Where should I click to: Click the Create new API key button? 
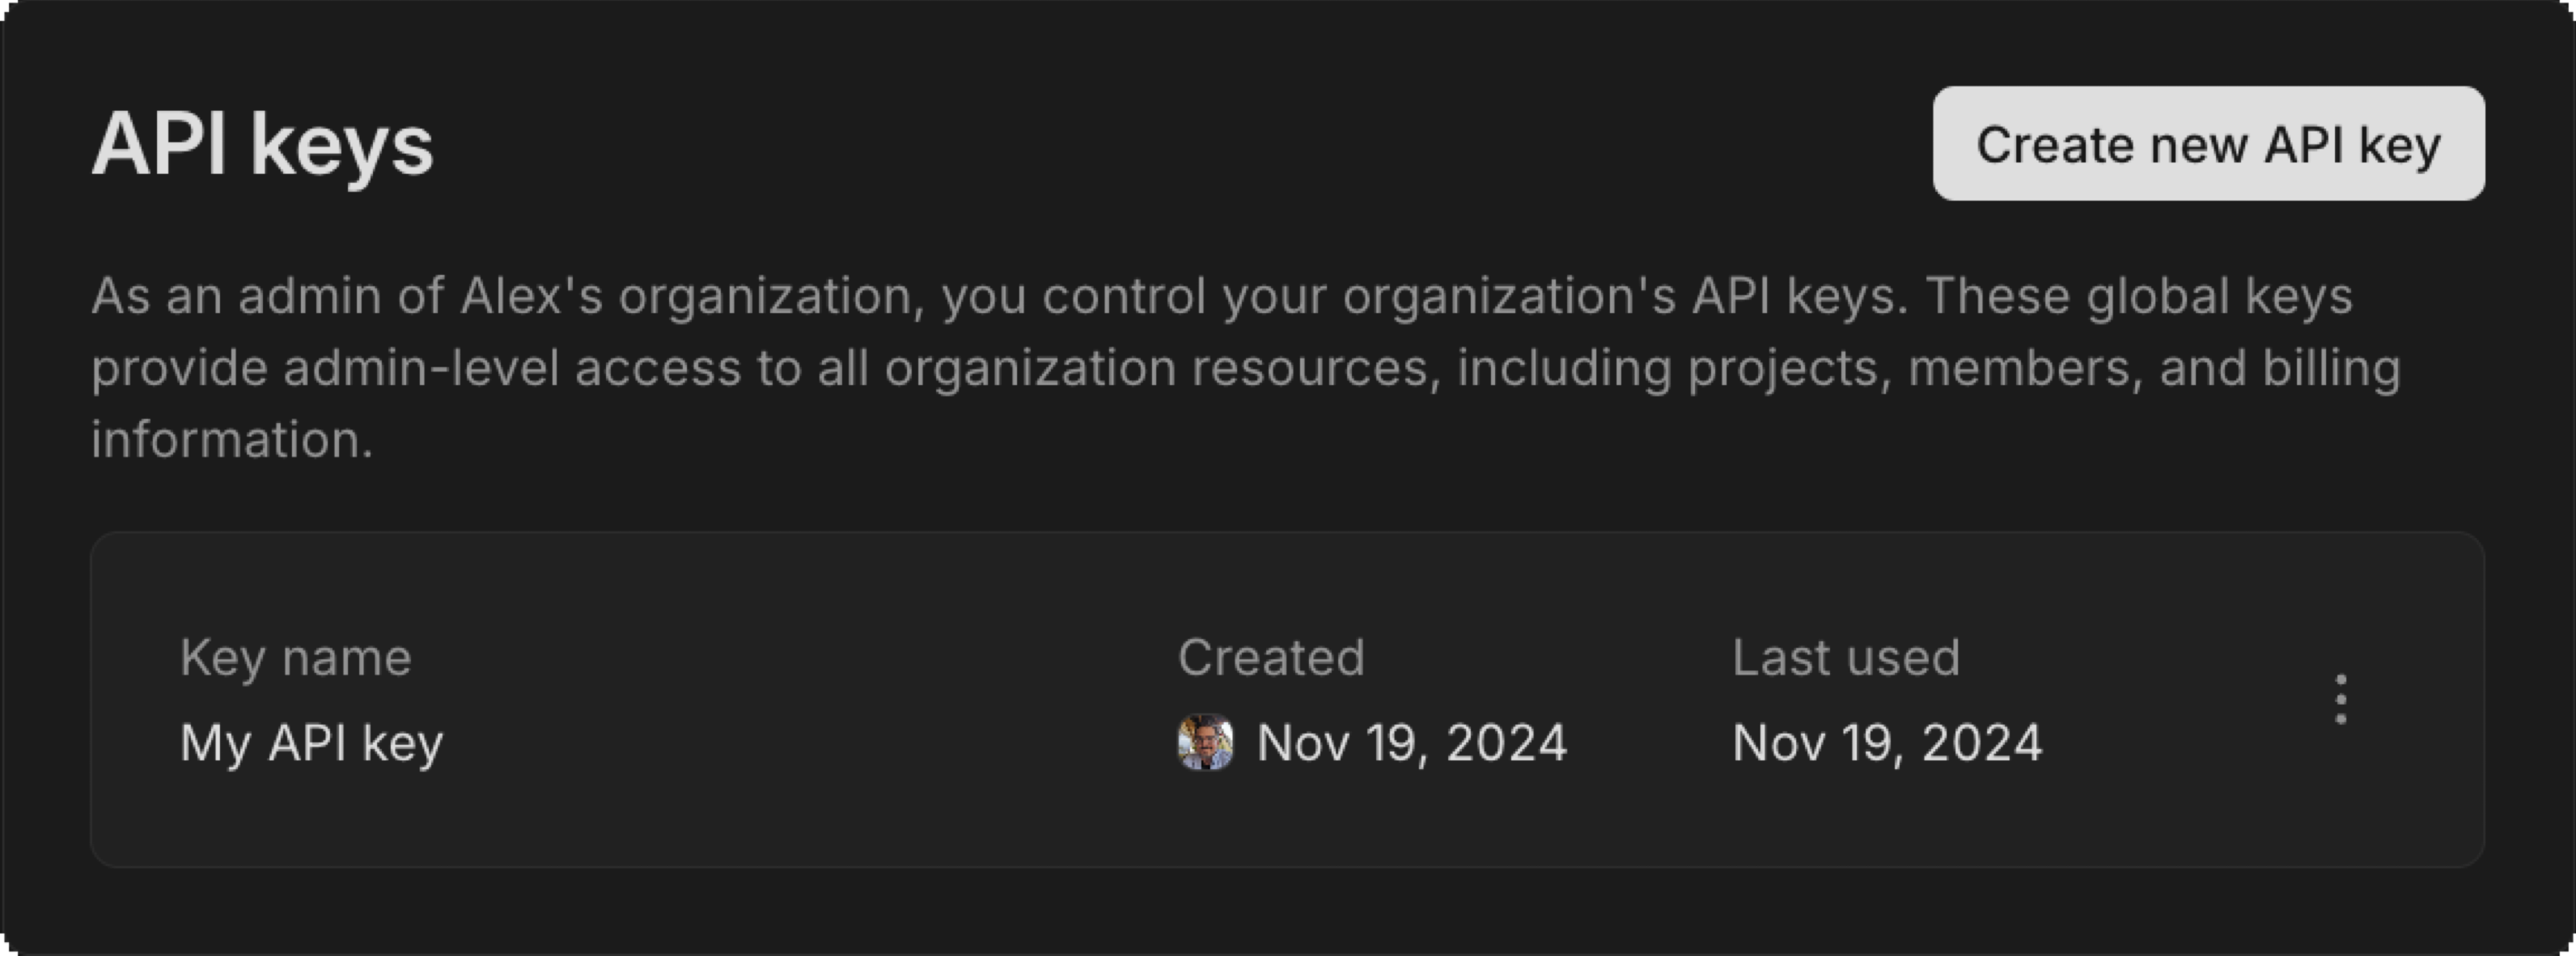2208,144
